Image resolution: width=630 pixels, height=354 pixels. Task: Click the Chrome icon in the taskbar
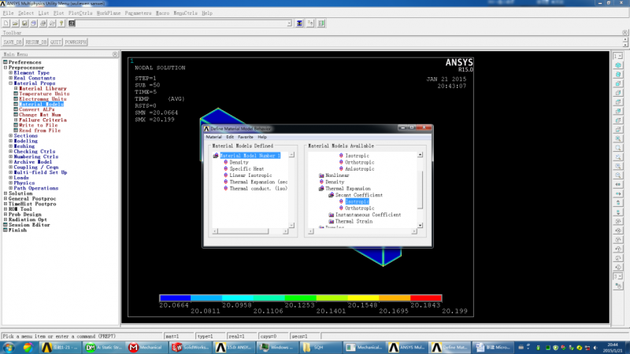28,348
